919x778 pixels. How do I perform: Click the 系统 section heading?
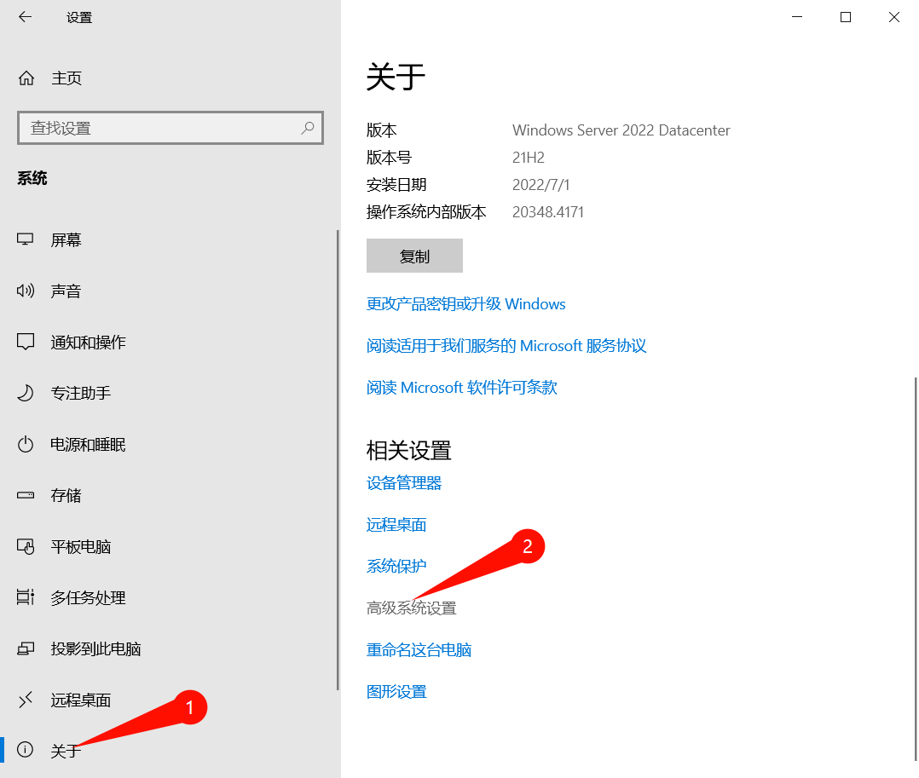tap(32, 178)
